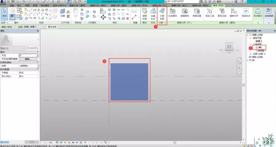Click the 显示主体 button
Screen dimensions: 276x147
click(52, 27)
